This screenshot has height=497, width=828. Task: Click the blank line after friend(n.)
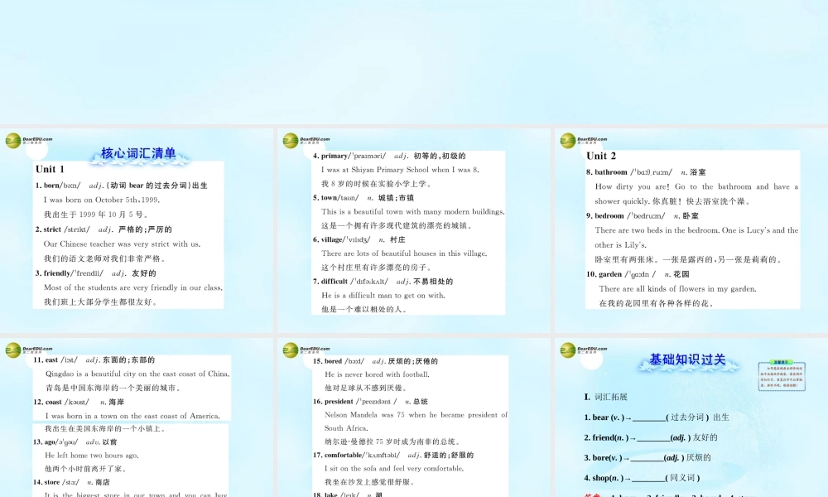pyautogui.click(x=654, y=437)
